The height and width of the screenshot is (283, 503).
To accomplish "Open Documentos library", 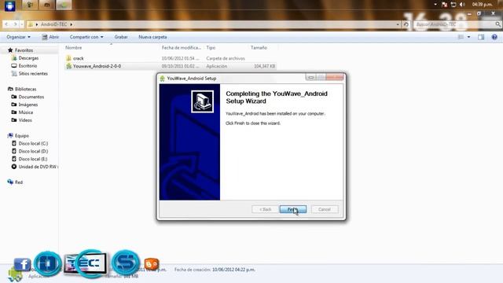I will click(31, 97).
